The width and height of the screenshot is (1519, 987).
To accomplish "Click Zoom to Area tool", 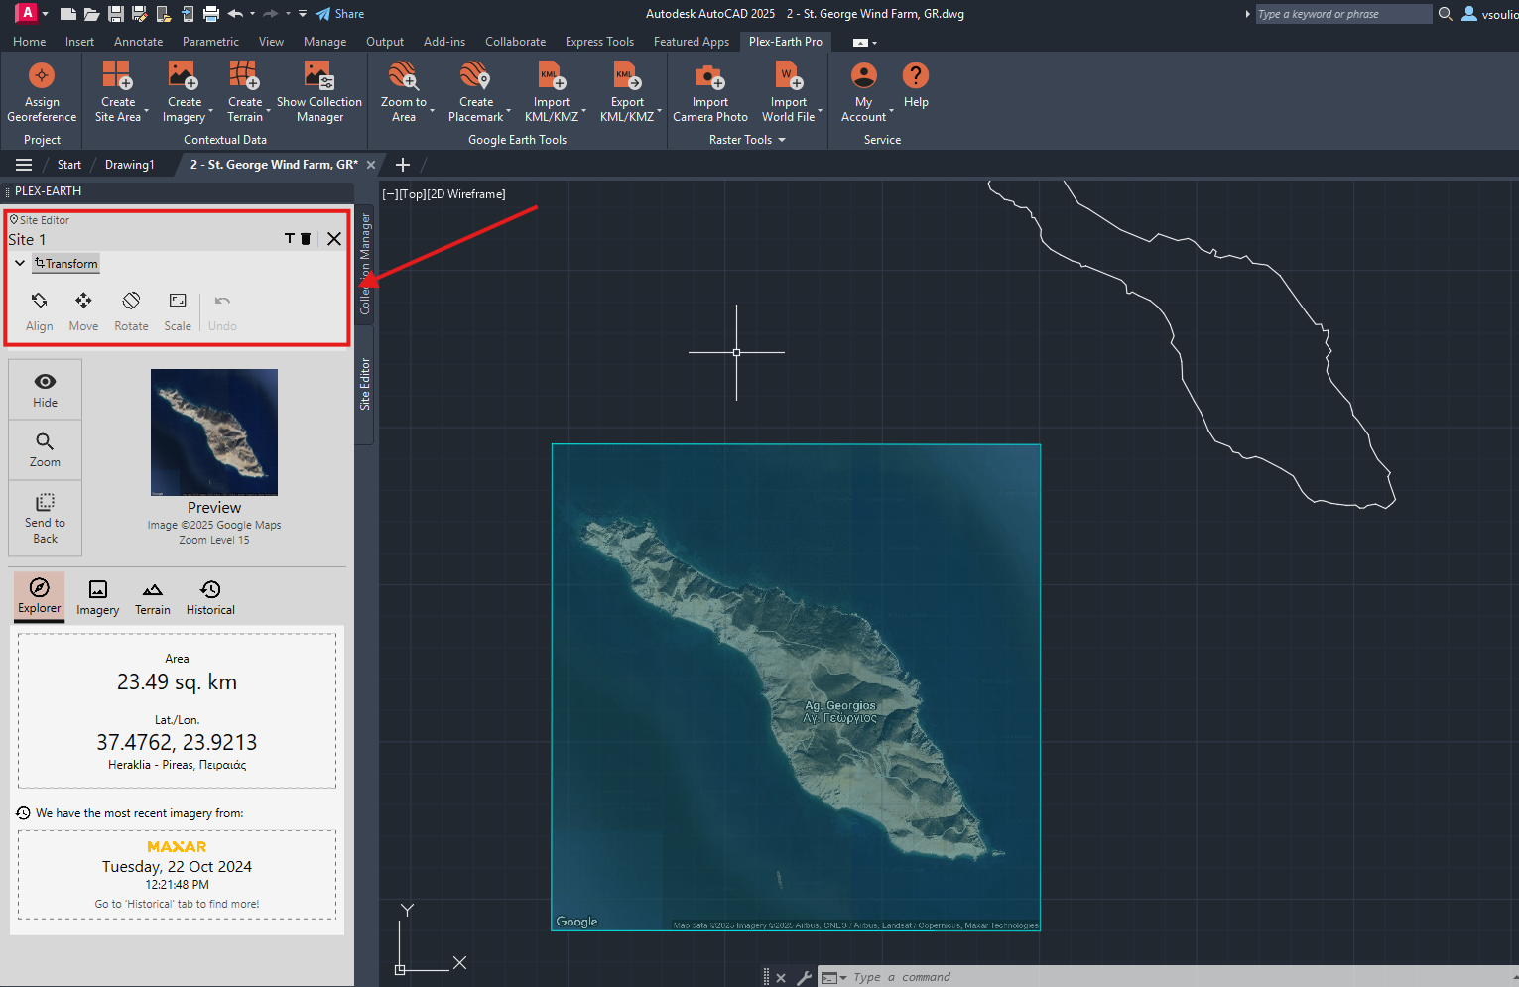I will click(x=403, y=92).
